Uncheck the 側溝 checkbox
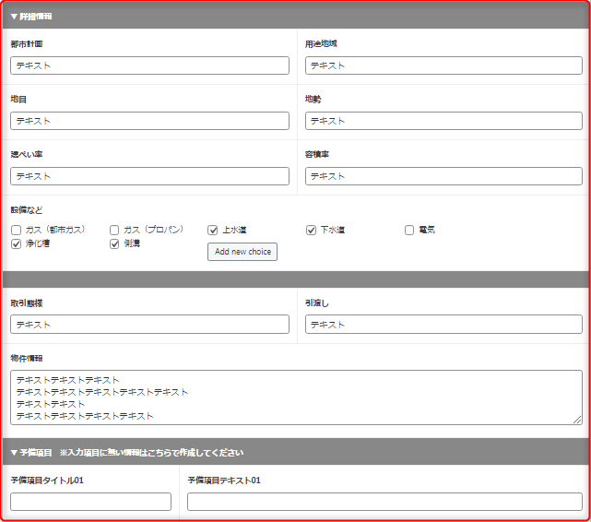This screenshot has height=522, width=591. 115,244
